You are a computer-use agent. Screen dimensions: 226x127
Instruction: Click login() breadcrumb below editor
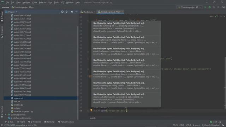pyautogui.click(x=93, y=118)
